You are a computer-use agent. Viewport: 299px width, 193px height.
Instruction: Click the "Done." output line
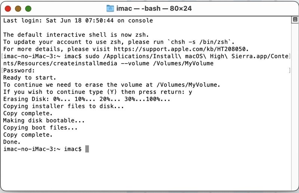tap(12, 142)
